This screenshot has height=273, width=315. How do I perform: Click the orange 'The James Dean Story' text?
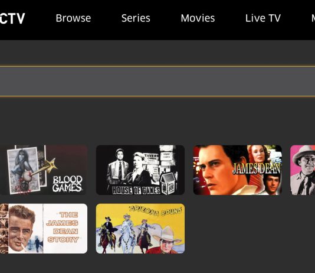63,227
